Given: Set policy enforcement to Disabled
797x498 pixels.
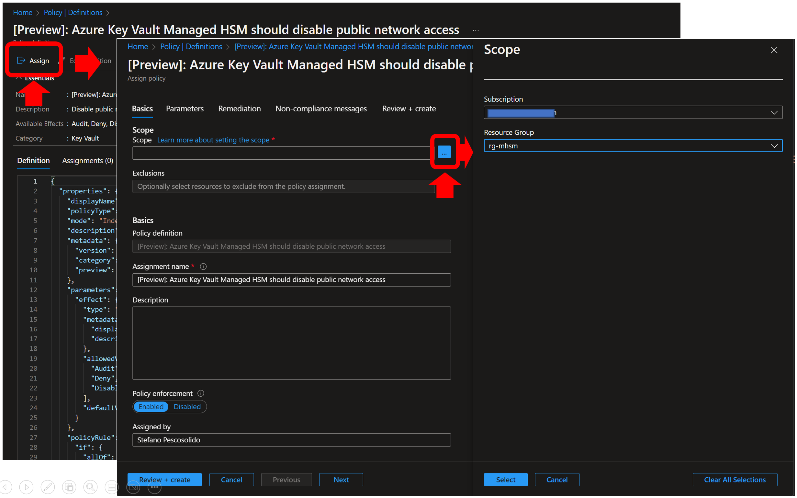Looking at the screenshot, I should tap(187, 407).
